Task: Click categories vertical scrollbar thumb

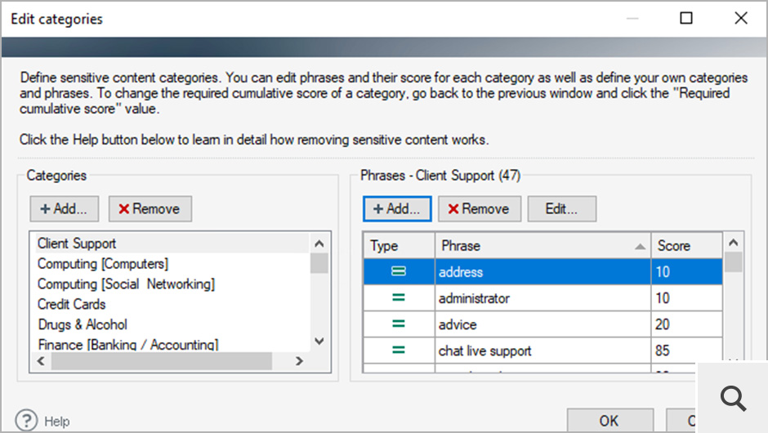Action: click(x=319, y=264)
